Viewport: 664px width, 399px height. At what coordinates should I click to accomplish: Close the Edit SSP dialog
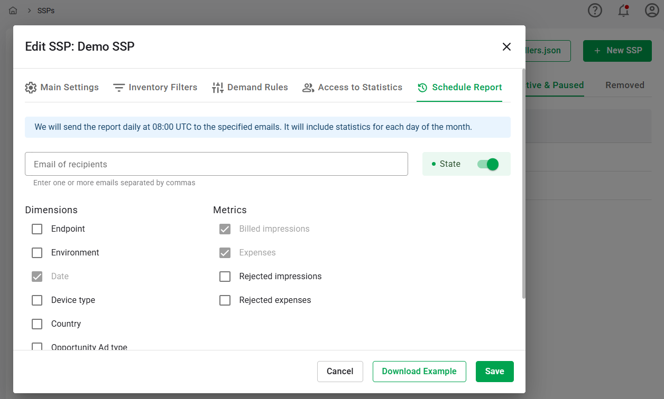point(506,47)
